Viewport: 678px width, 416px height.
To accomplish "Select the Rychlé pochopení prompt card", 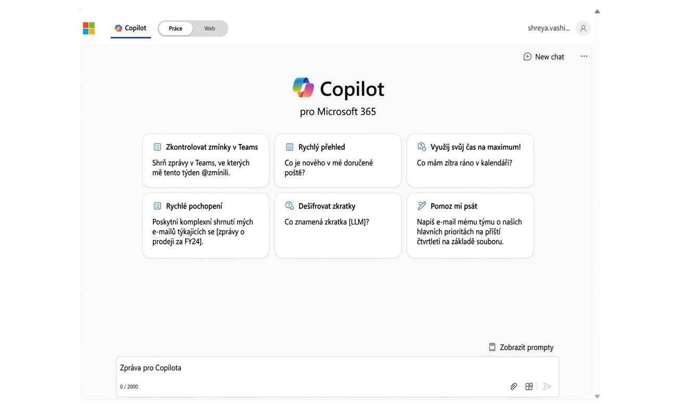I will (x=206, y=226).
